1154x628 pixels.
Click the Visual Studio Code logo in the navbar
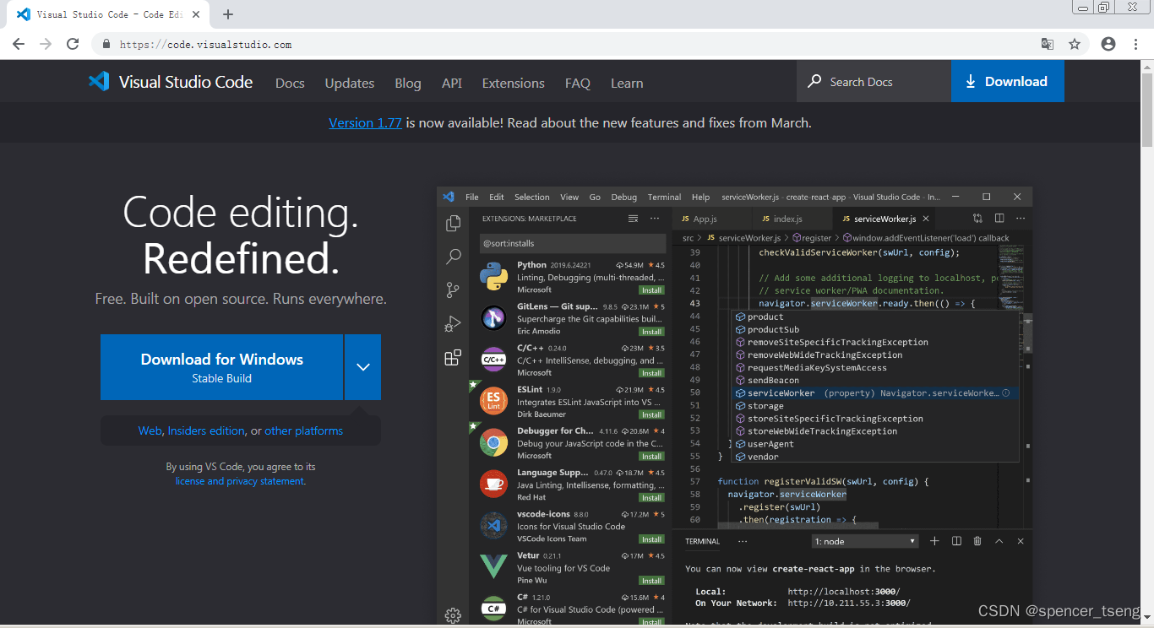[x=99, y=81]
